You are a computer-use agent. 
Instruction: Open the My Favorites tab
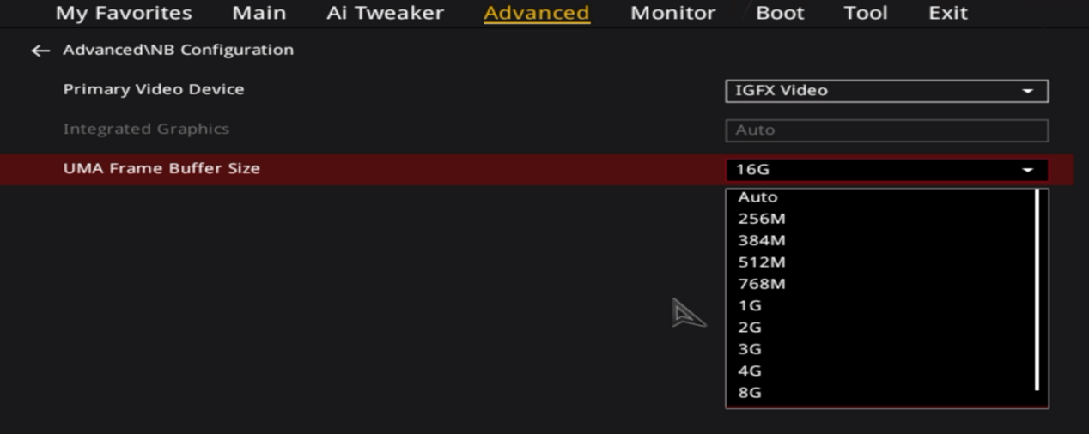124,13
